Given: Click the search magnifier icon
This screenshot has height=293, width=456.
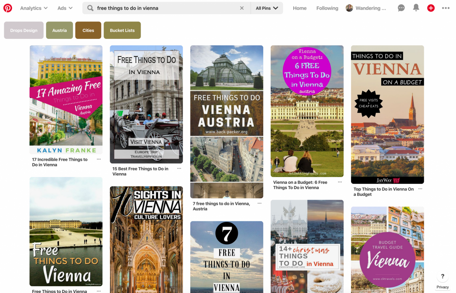Looking at the screenshot, I should [90, 8].
